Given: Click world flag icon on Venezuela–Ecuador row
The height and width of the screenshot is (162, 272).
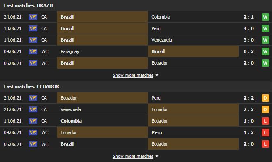Looking at the screenshot, I should pos(33,109).
